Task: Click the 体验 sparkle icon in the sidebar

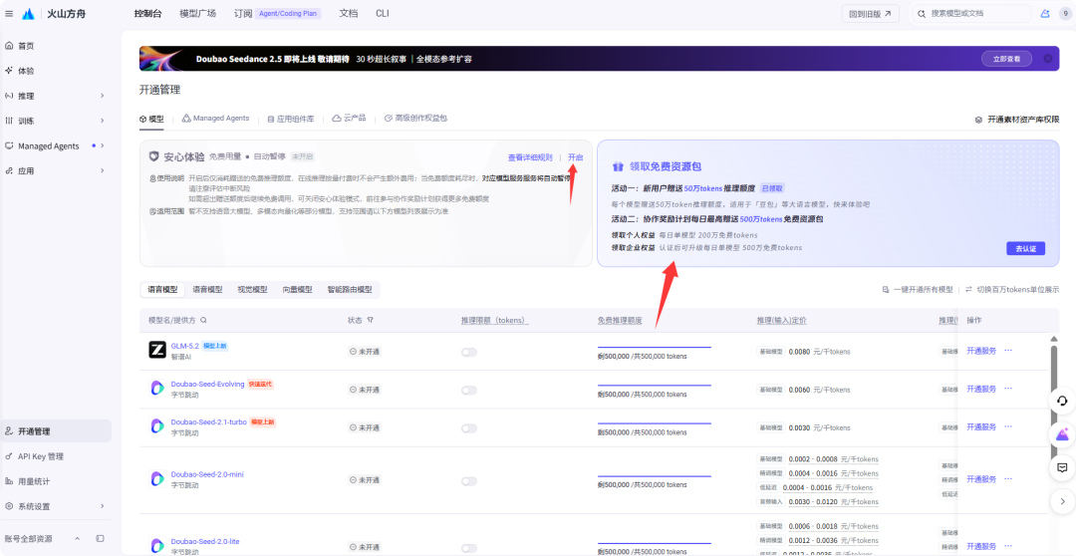Action: pyautogui.click(x=9, y=71)
